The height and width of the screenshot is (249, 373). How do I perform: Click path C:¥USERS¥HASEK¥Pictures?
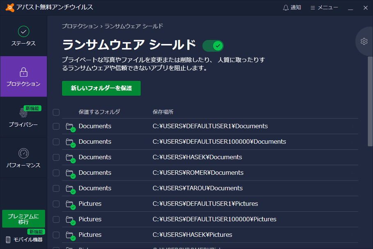pos(192,235)
